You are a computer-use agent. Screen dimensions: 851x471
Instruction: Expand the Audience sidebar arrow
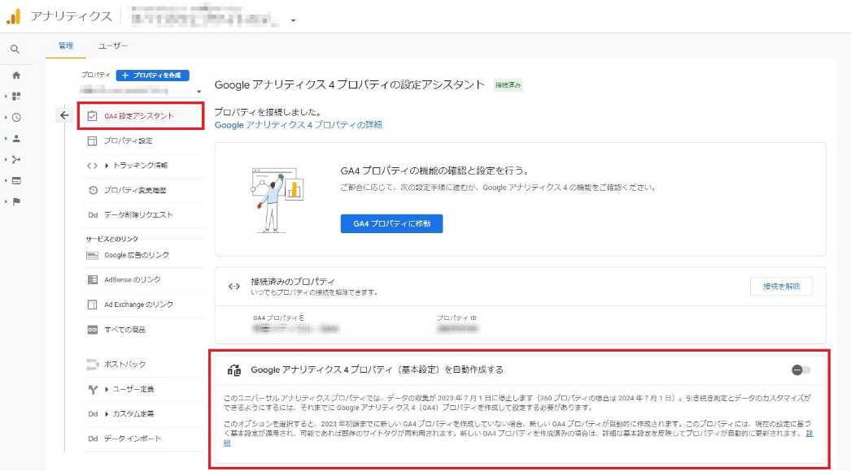pos(6,139)
